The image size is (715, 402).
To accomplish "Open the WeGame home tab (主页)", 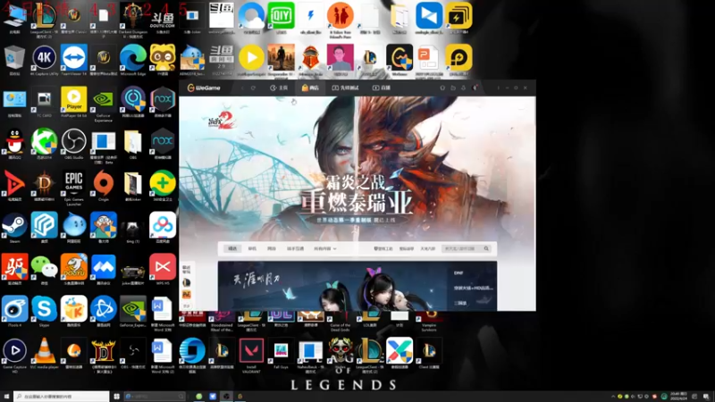I will point(279,88).
